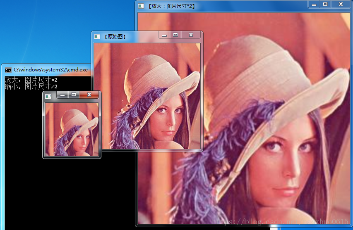Click the 原始图 window title icon

(97, 37)
